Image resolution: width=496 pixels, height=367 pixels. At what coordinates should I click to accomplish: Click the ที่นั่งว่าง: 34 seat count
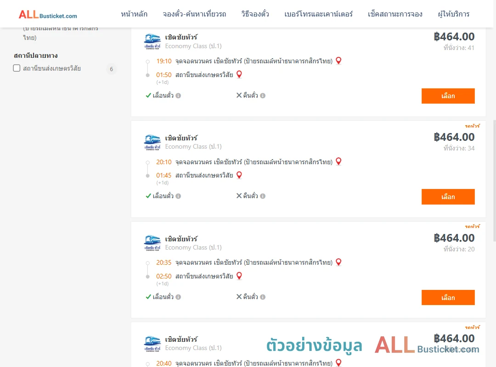click(459, 148)
